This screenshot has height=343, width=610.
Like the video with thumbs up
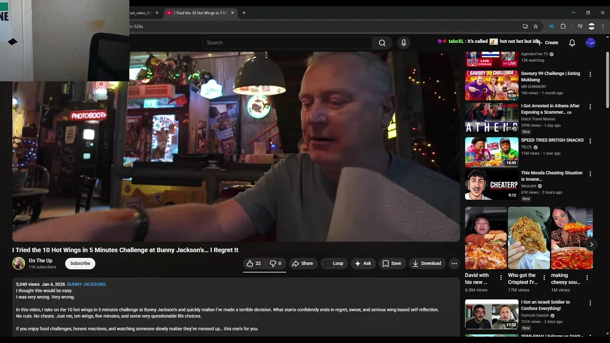[x=254, y=263]
